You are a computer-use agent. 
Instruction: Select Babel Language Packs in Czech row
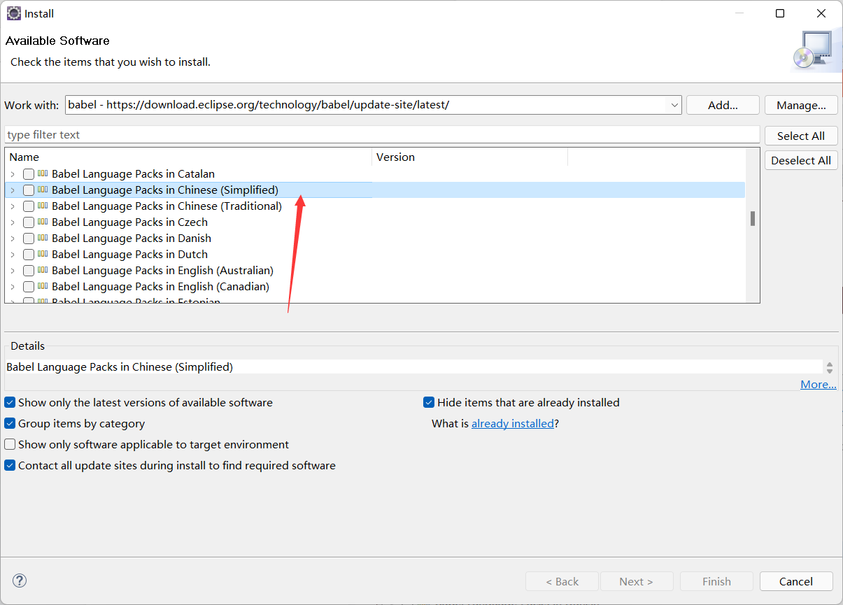coord(129,222)
